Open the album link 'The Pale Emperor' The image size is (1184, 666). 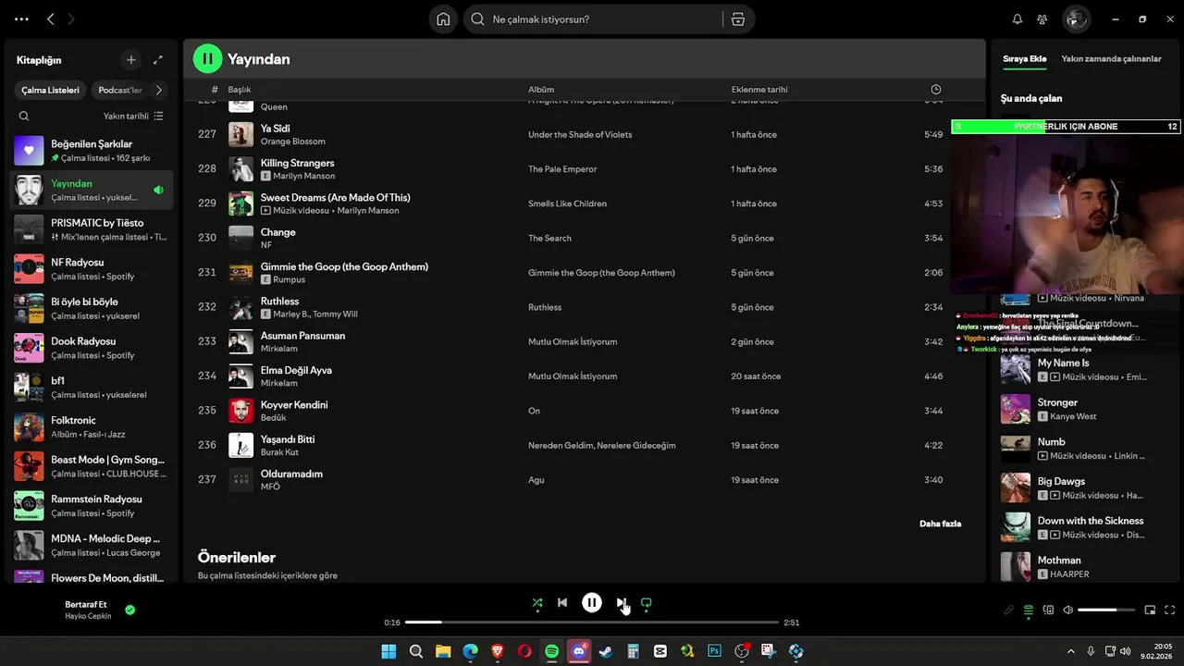click(x=562, y=169)
